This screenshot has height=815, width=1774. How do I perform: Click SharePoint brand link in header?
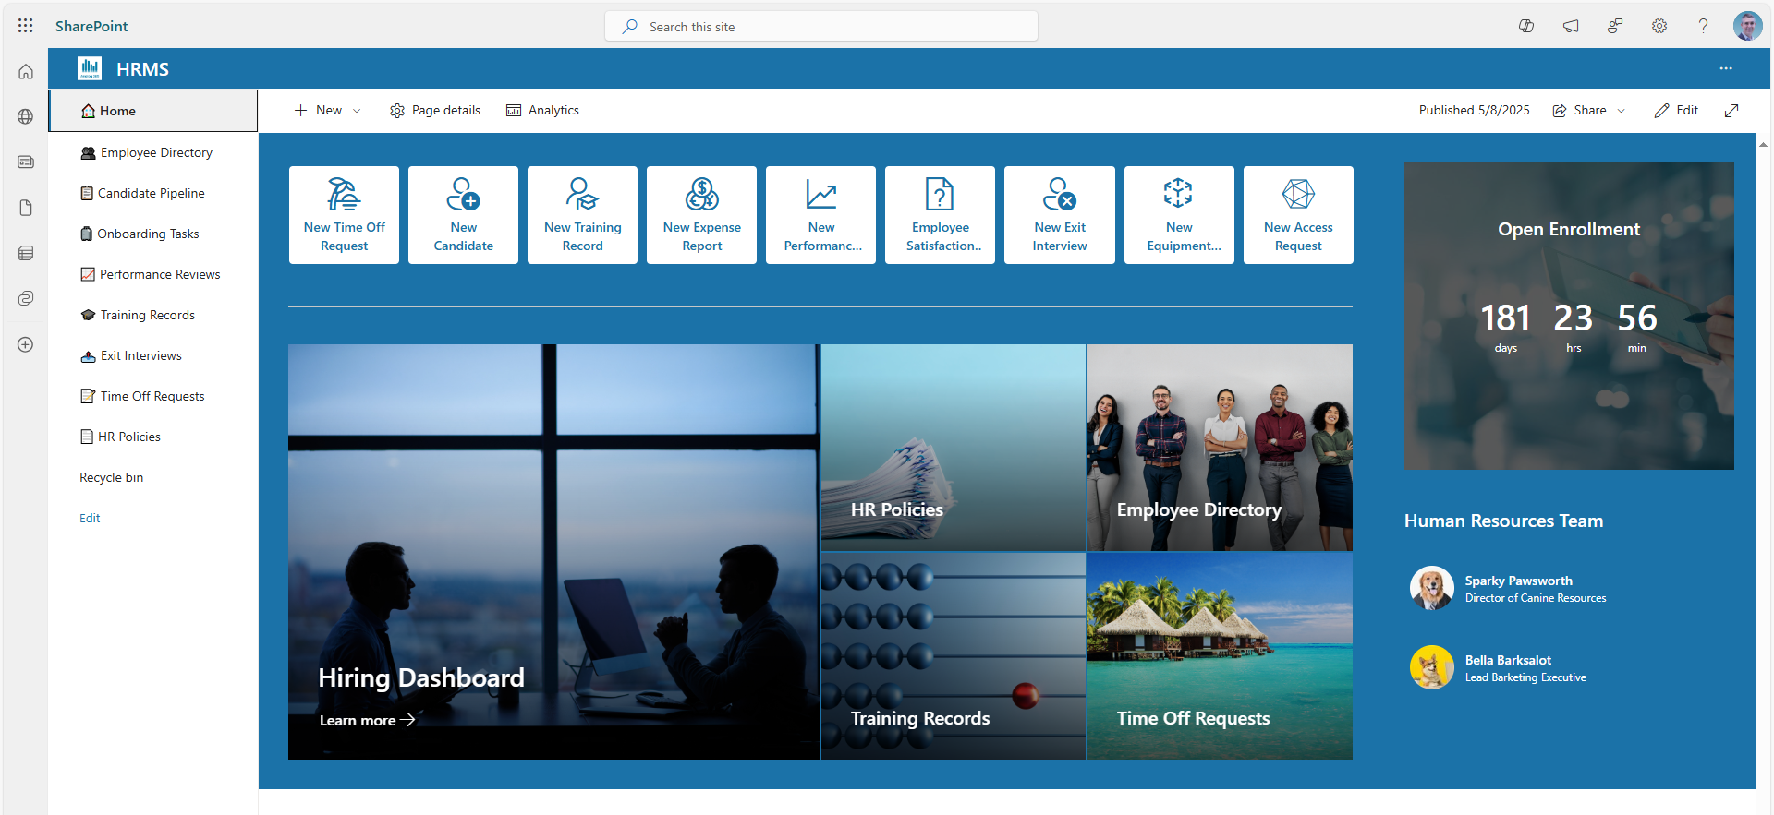[x=91, y=26]
